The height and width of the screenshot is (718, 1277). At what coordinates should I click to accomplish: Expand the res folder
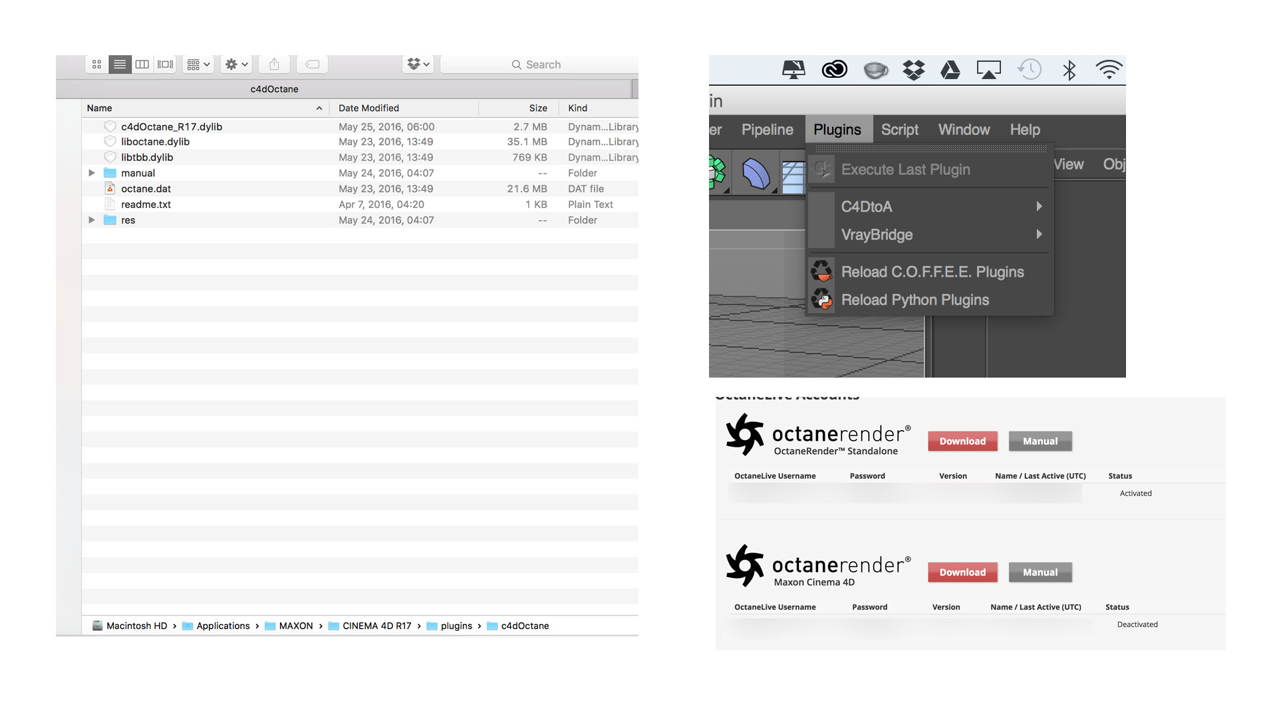pyautogui.click(x=92, y=220)
